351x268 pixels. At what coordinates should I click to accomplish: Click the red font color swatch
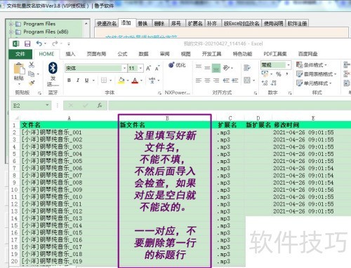[x=135, y=80]
